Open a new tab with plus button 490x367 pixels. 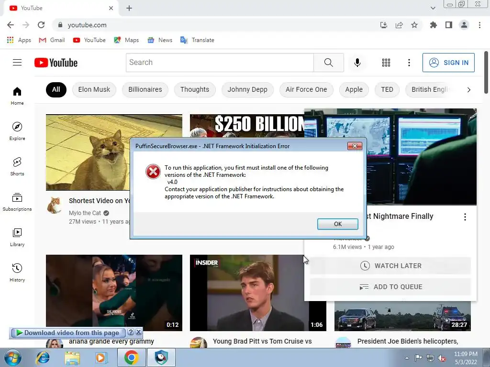pyautogui.click(x=129, y=8)
